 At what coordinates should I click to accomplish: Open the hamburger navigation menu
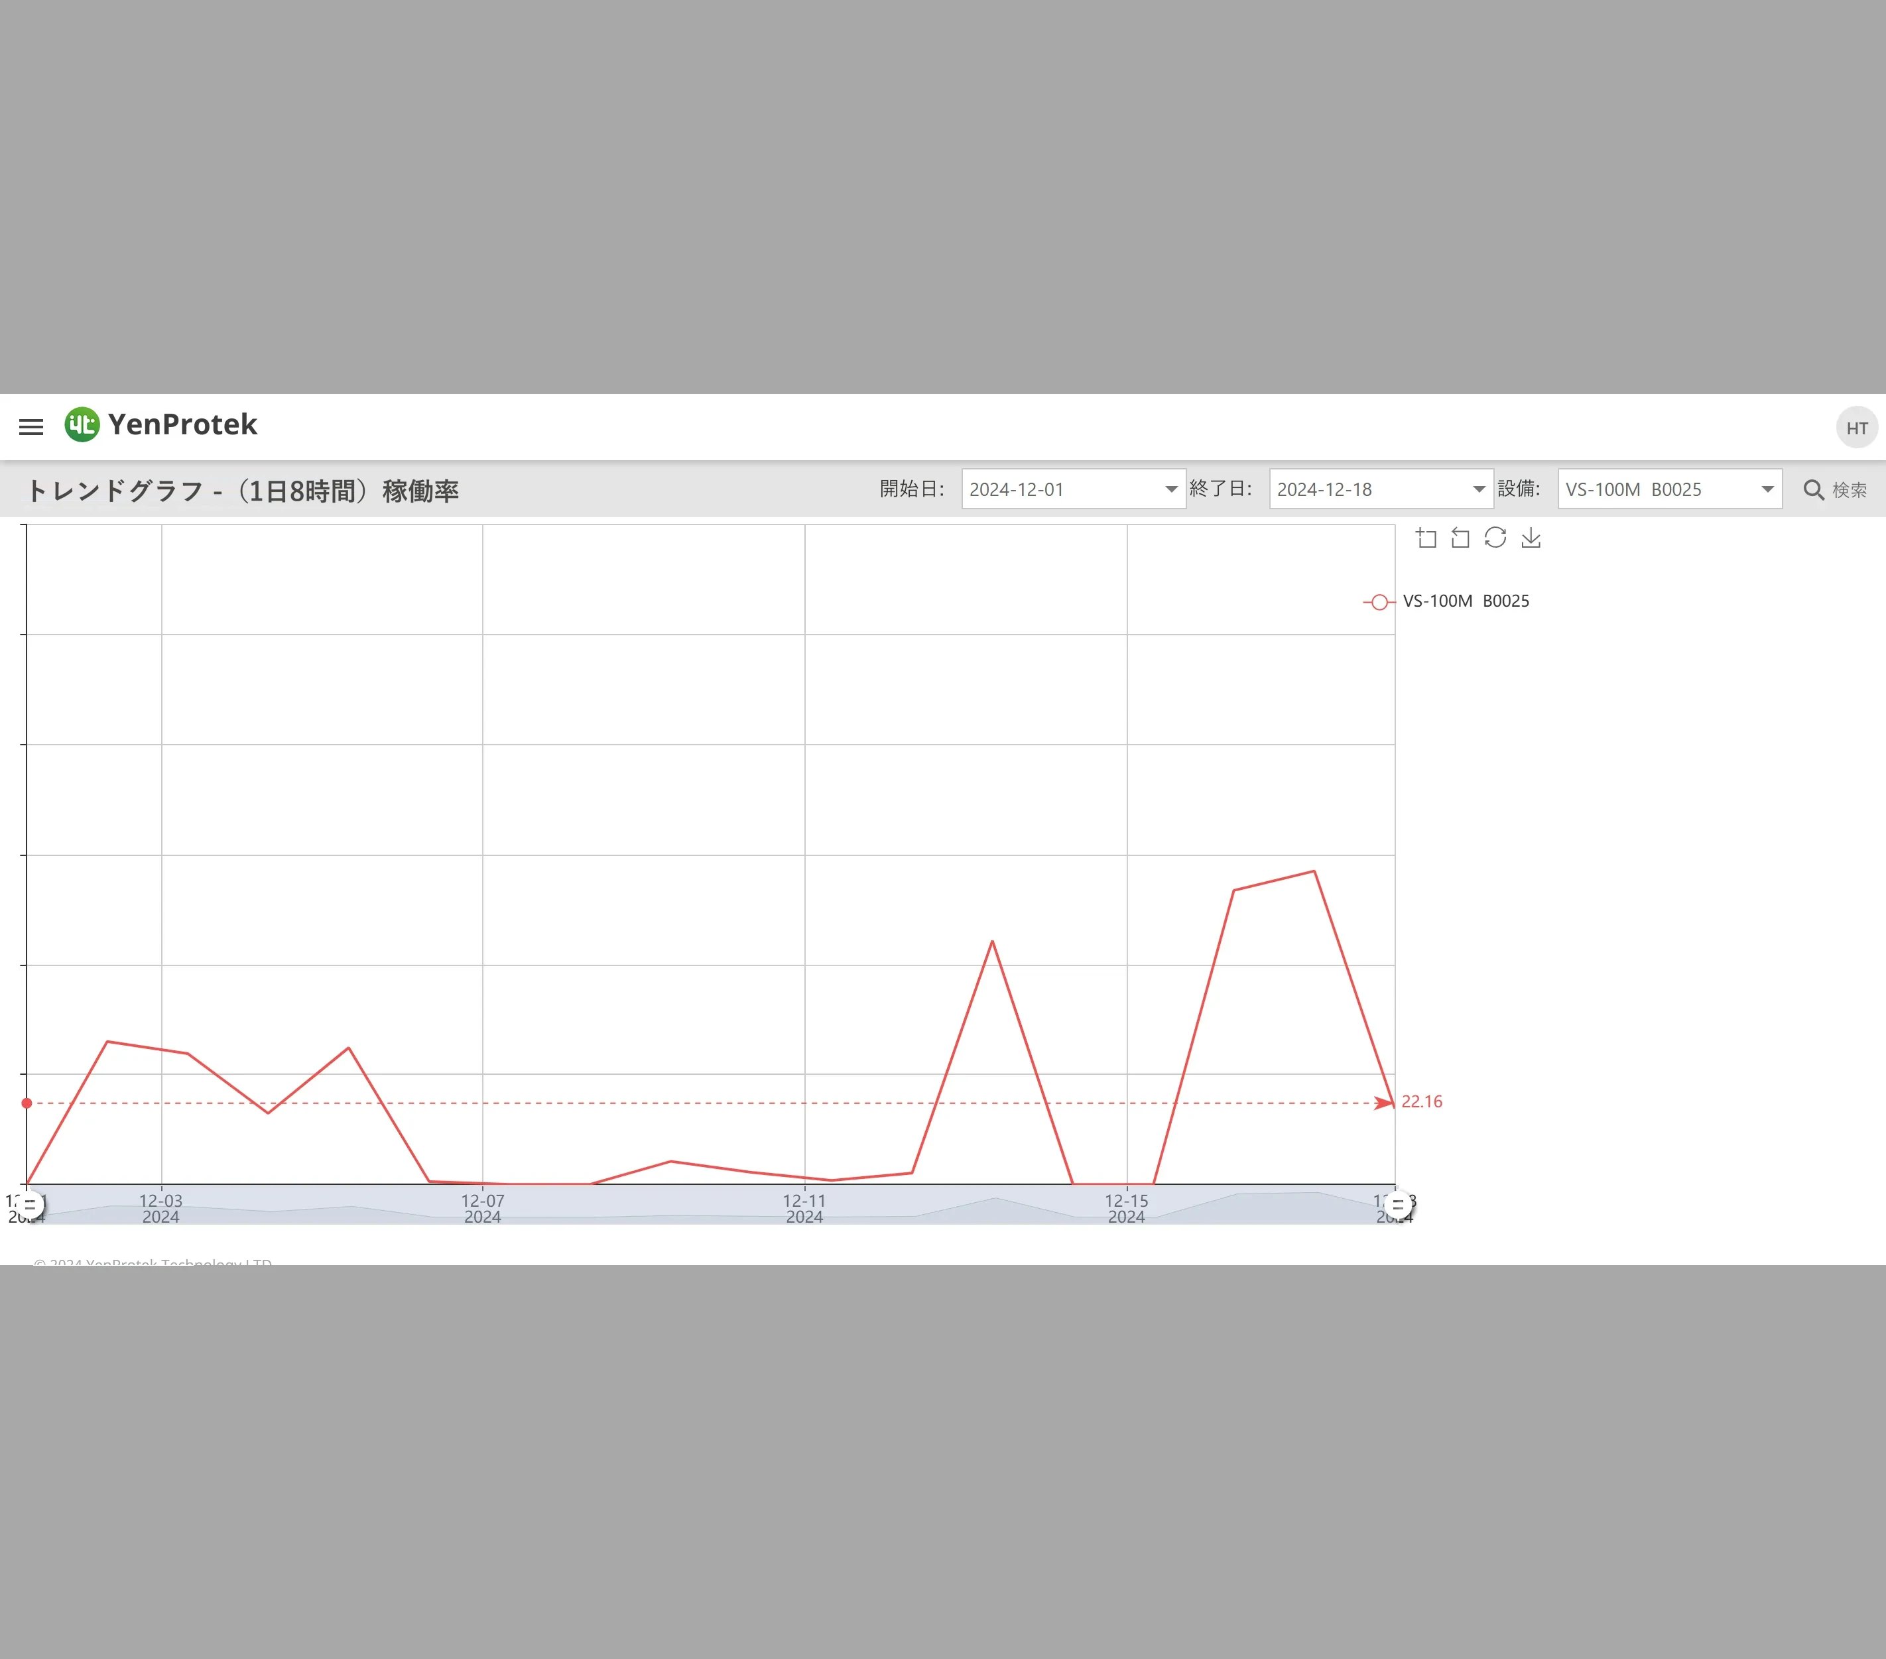click(x=31, y=427)
